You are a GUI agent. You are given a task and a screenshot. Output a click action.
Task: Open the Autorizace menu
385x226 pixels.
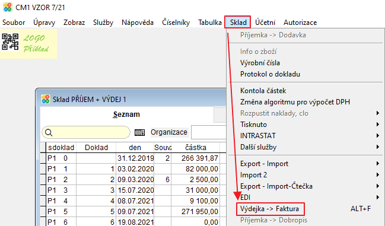coord(300,23)
